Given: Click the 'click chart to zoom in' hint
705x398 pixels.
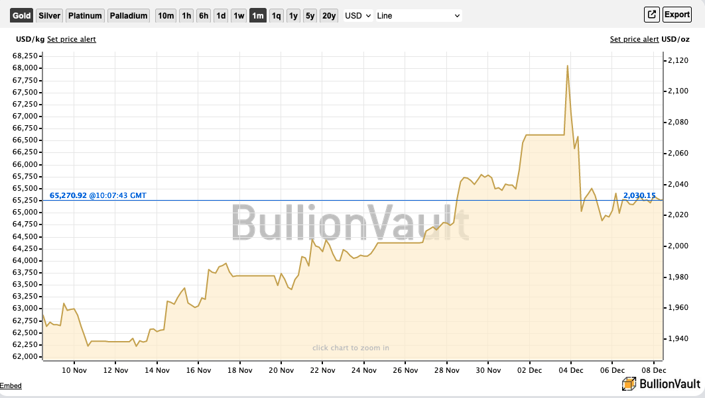Looking at the screenshot, I should click(x=351, y=348).
